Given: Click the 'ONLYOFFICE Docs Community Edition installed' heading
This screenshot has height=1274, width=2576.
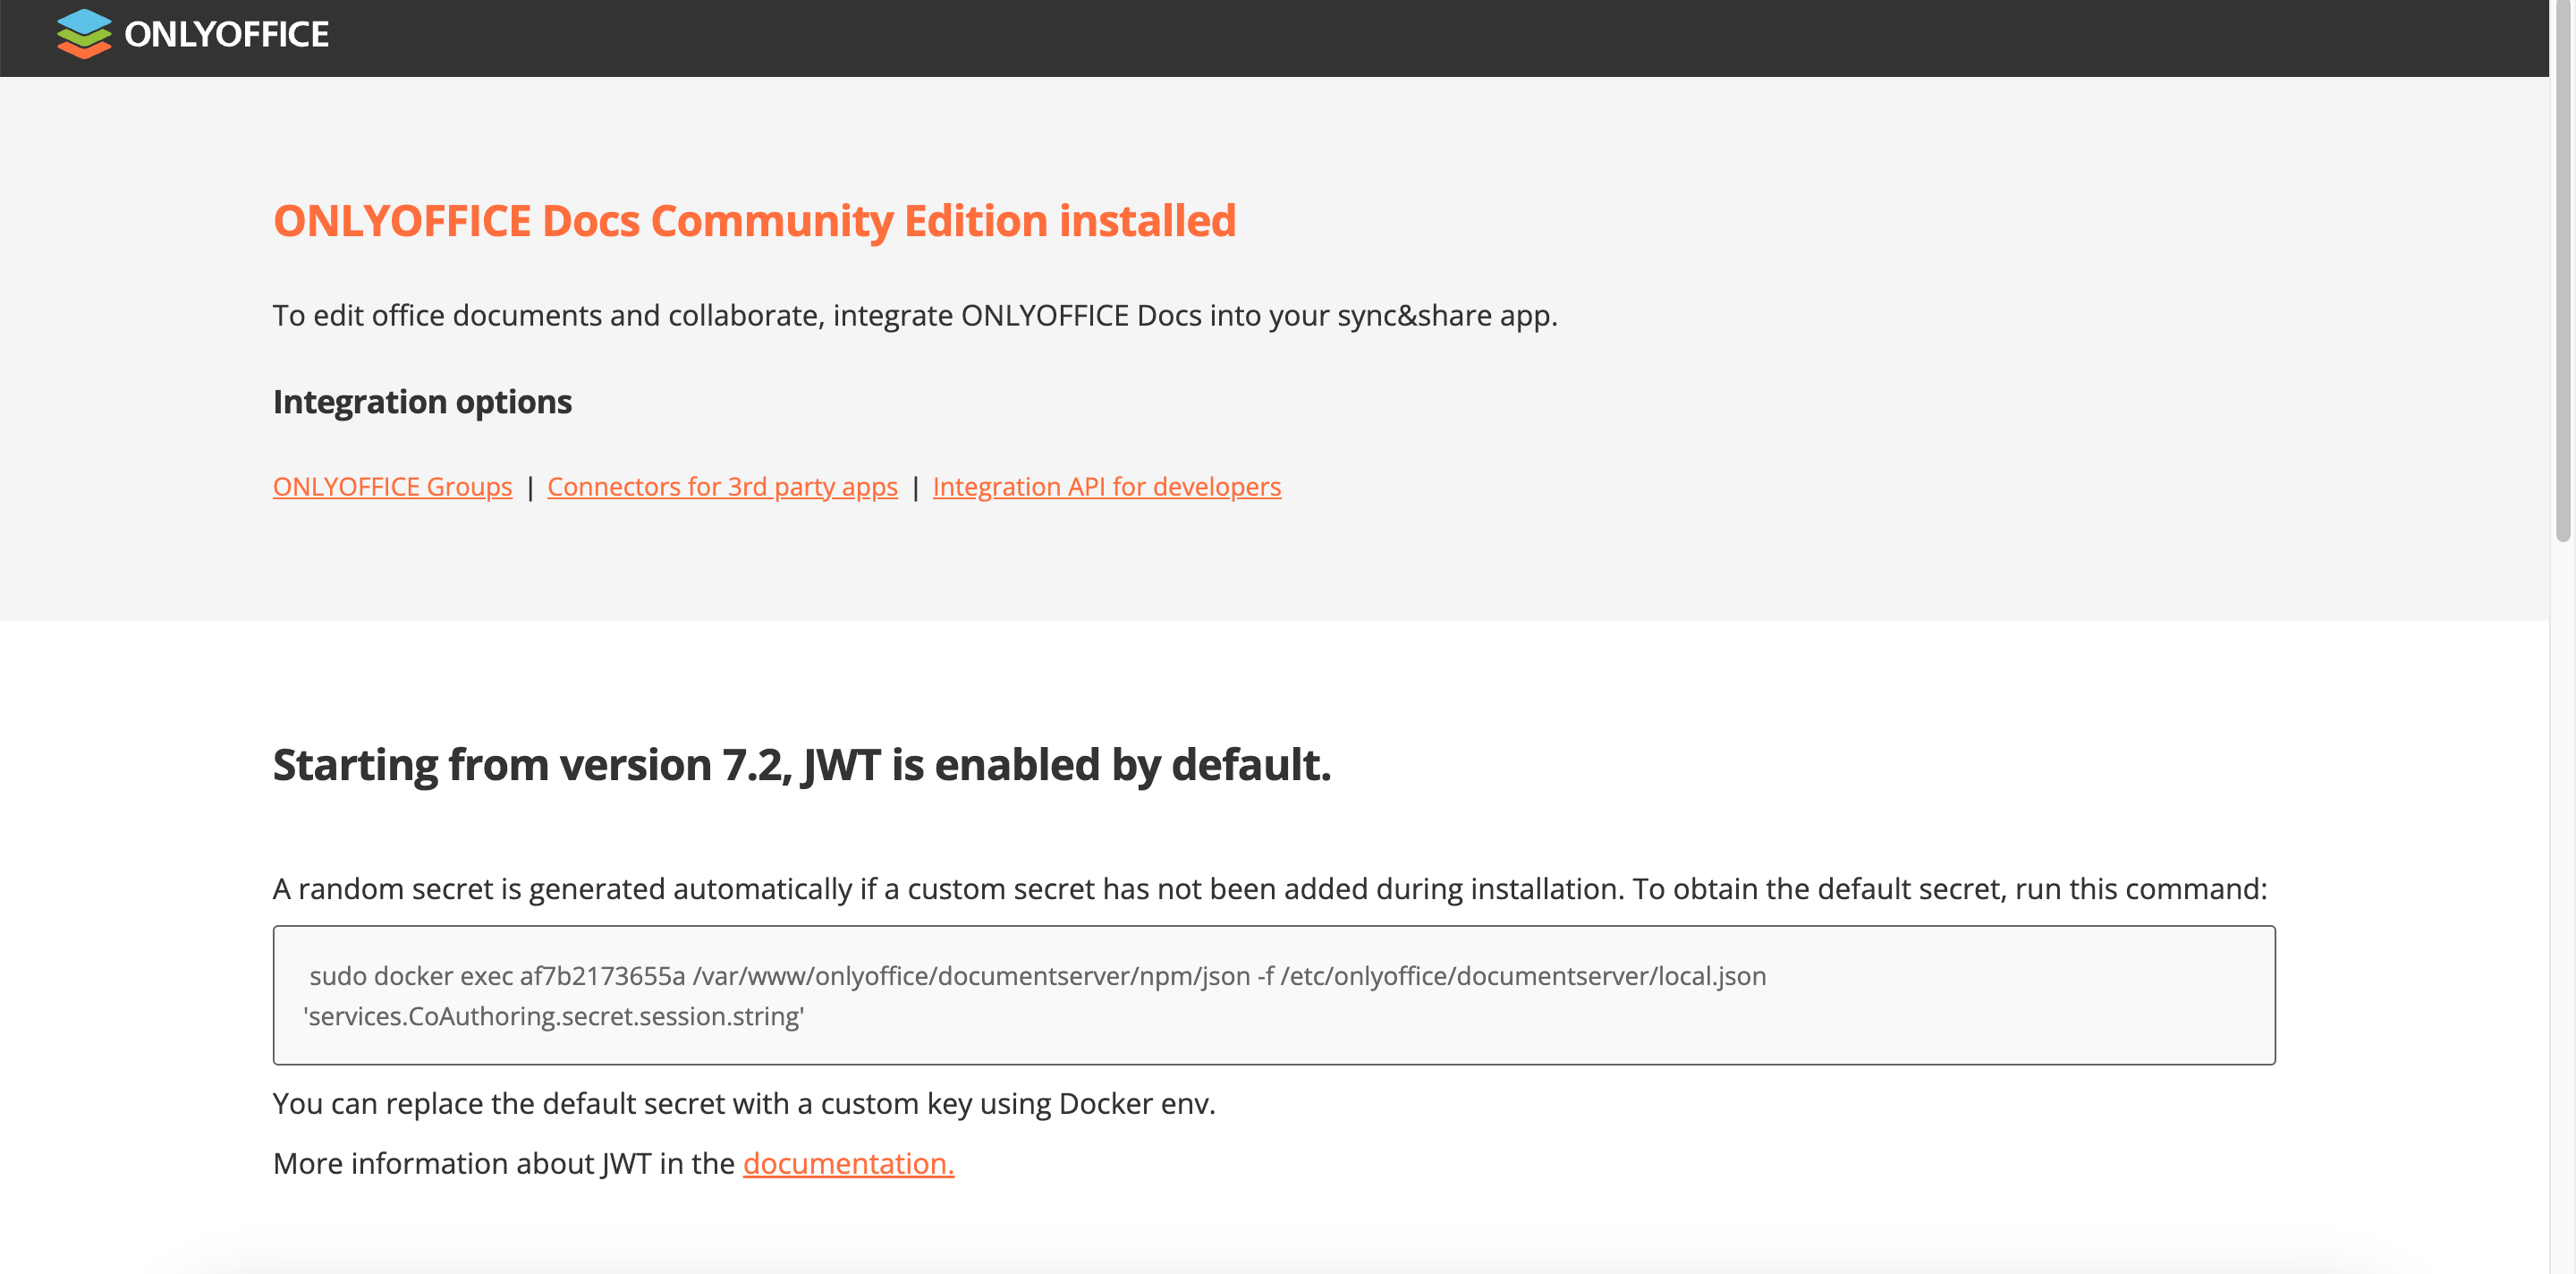Looking at the screenshot, I should [754, 221].
